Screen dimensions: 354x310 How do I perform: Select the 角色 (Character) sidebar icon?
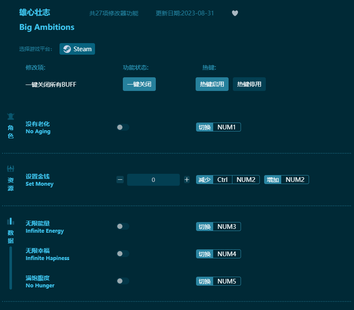coord(10,116)
